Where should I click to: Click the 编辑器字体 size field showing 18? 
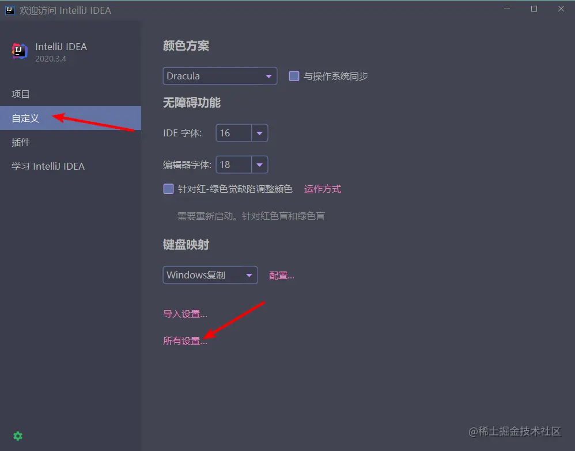click(x=233, y=165)
